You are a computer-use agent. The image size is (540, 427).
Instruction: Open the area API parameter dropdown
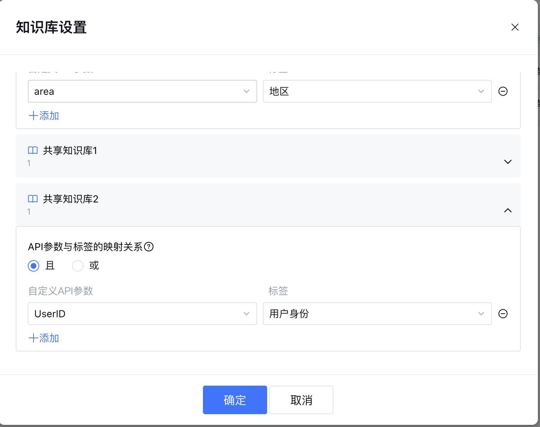pos(142,91)
